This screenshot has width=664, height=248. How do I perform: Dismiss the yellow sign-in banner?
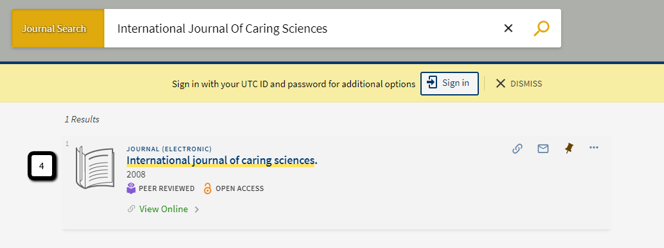tap(519, 84)
